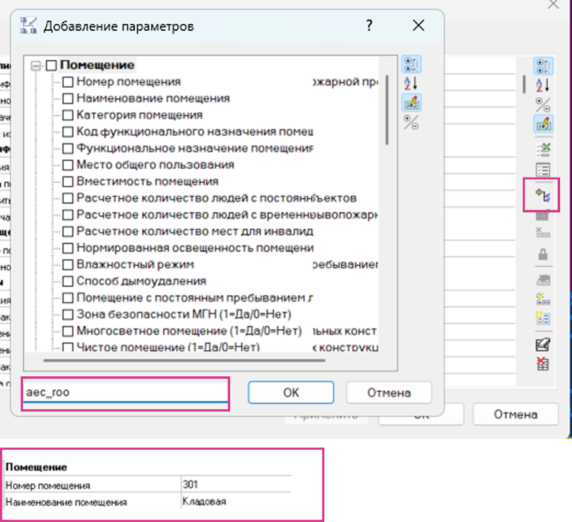Tick Код функционального назначения checkbox
This screenshot has width=572, height=522.
point(68,132)
